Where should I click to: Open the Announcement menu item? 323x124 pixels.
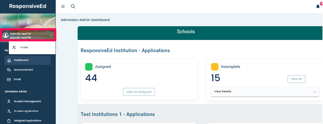[x=23, y=70]
